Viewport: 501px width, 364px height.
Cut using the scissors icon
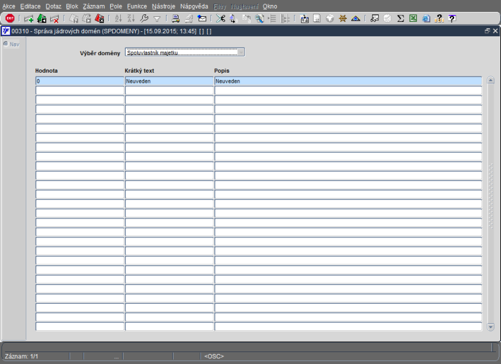[x=220, y=19]
